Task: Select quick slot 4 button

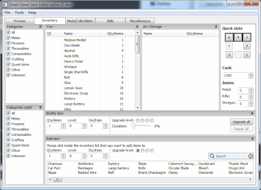Action: 238,37
